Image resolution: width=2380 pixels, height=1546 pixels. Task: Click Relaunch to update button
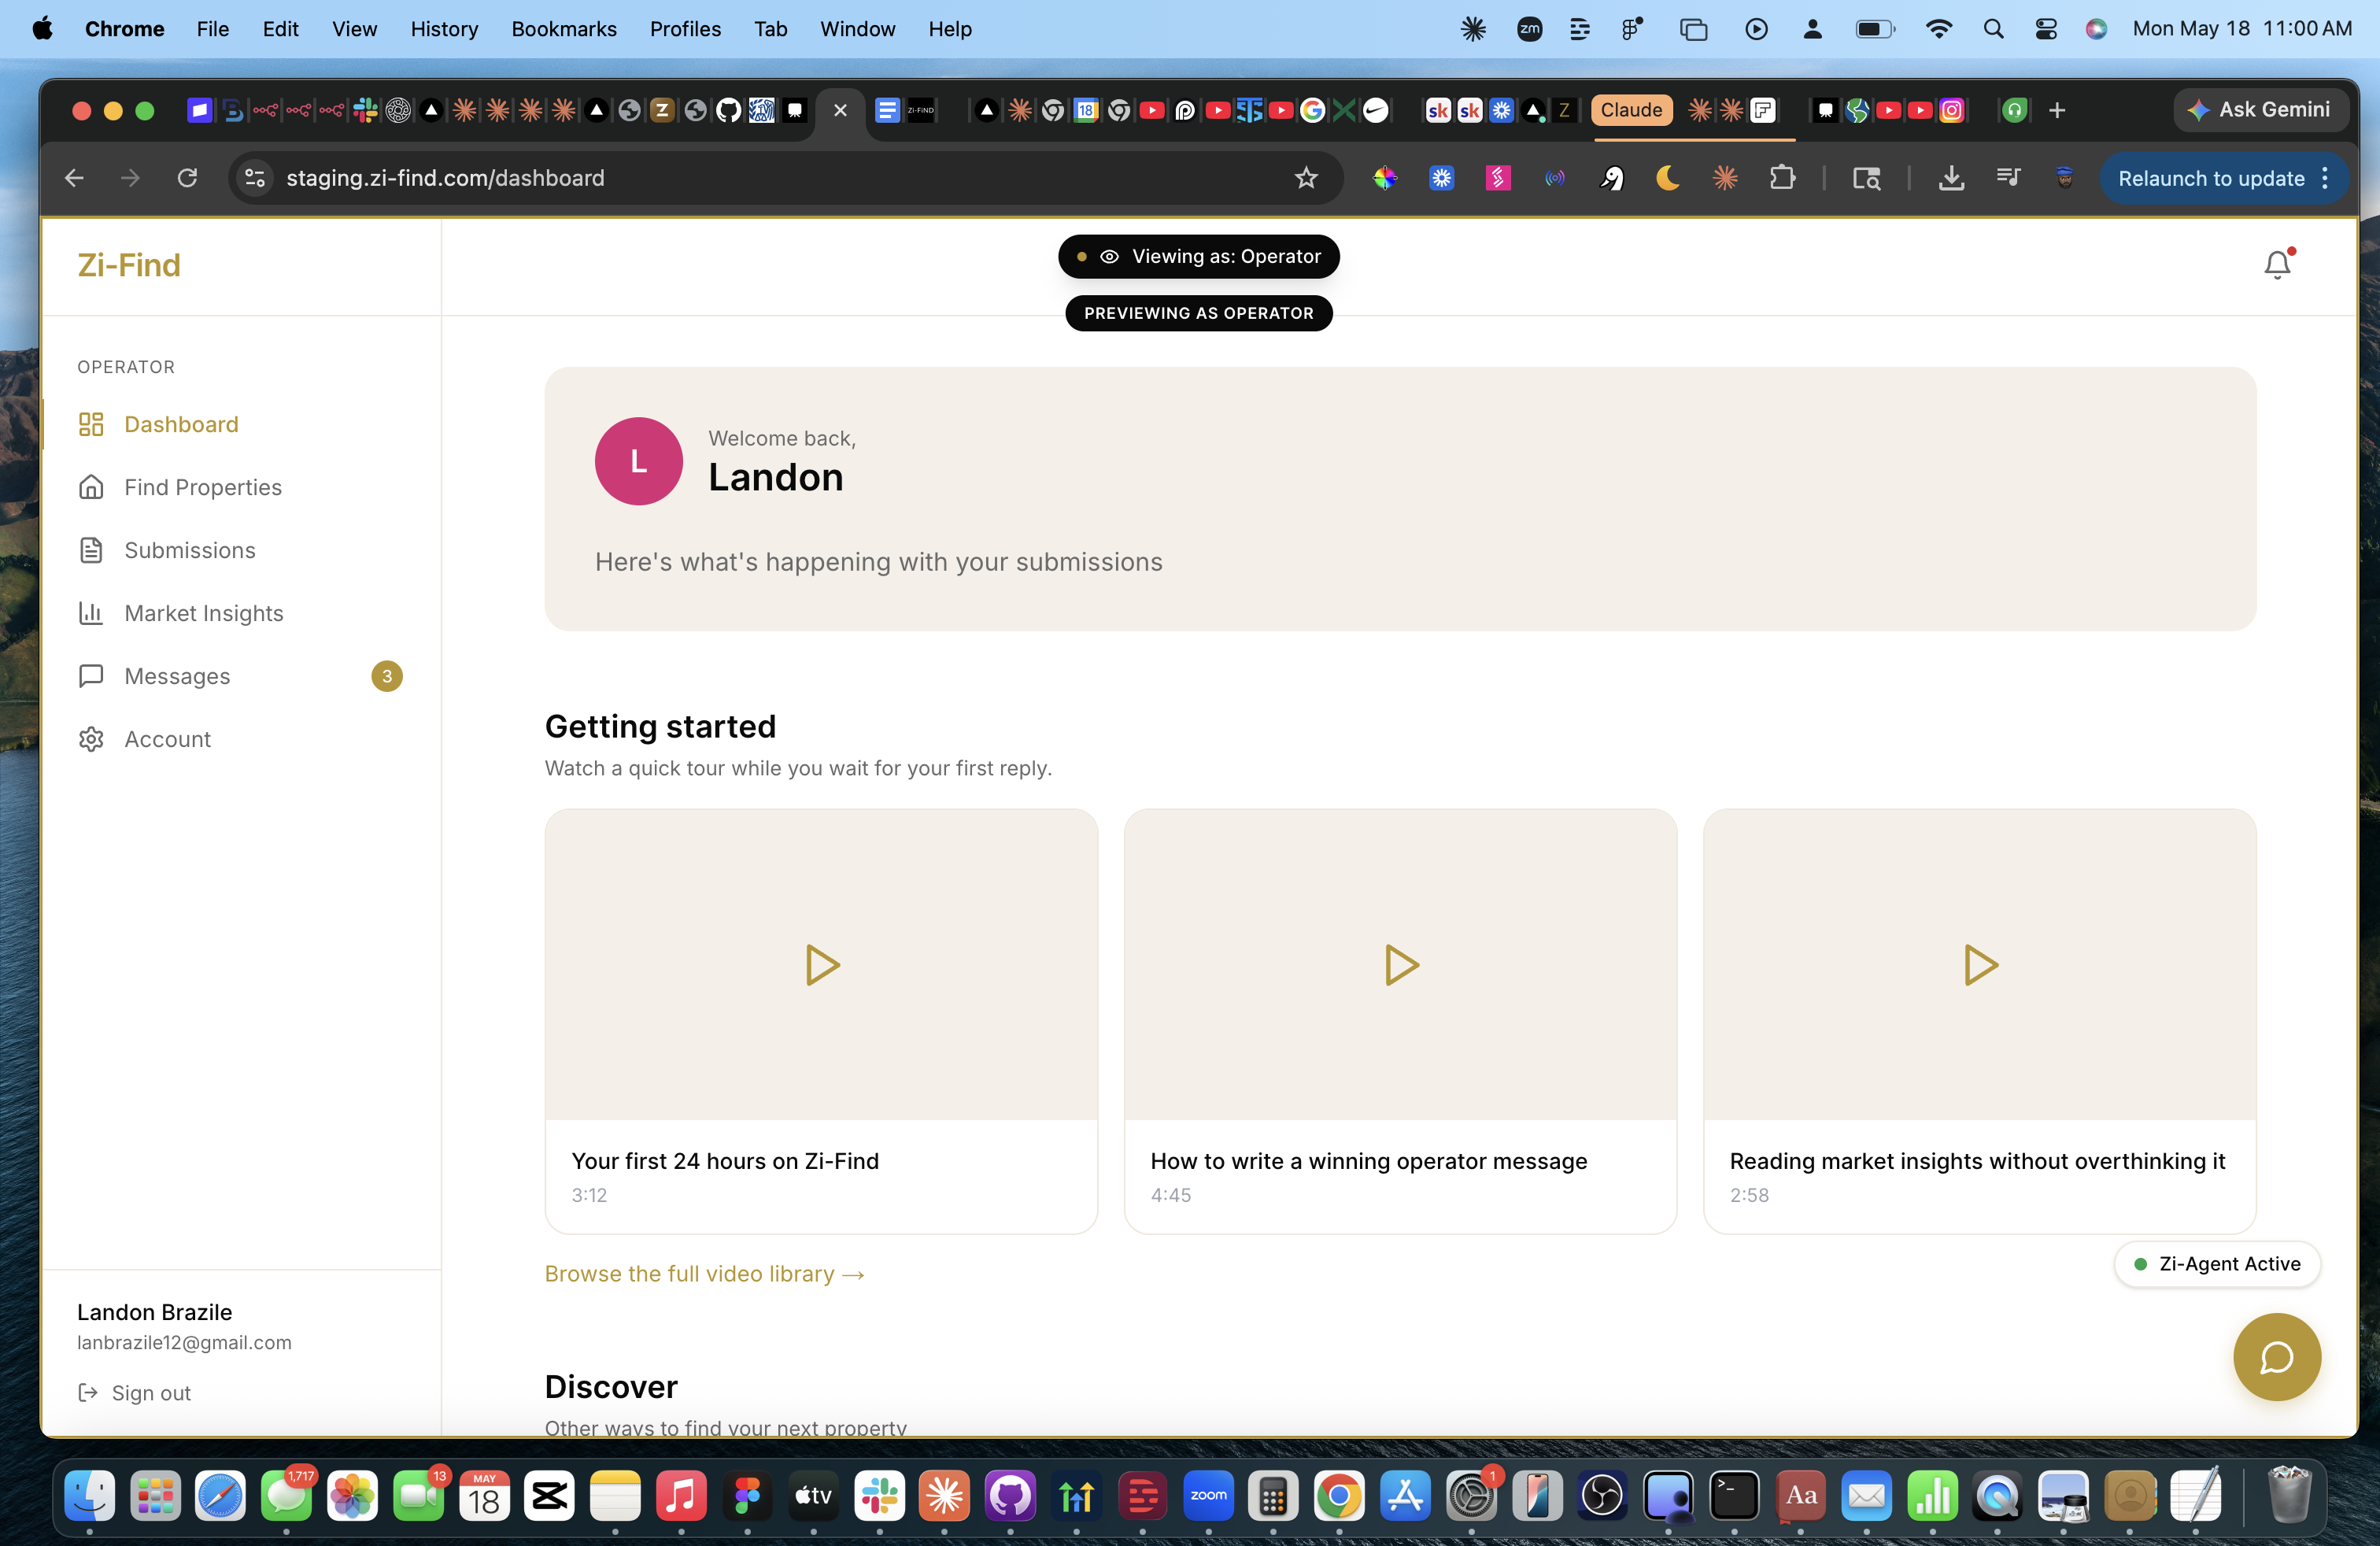(x=2211, y=178)
